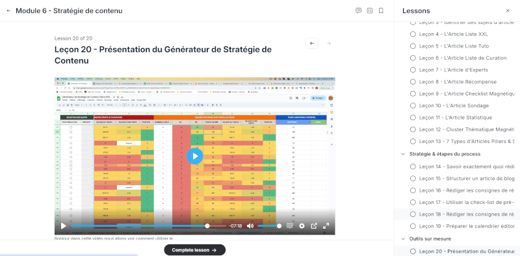Mark Leçon 12 completion circle

coord(413,130)
